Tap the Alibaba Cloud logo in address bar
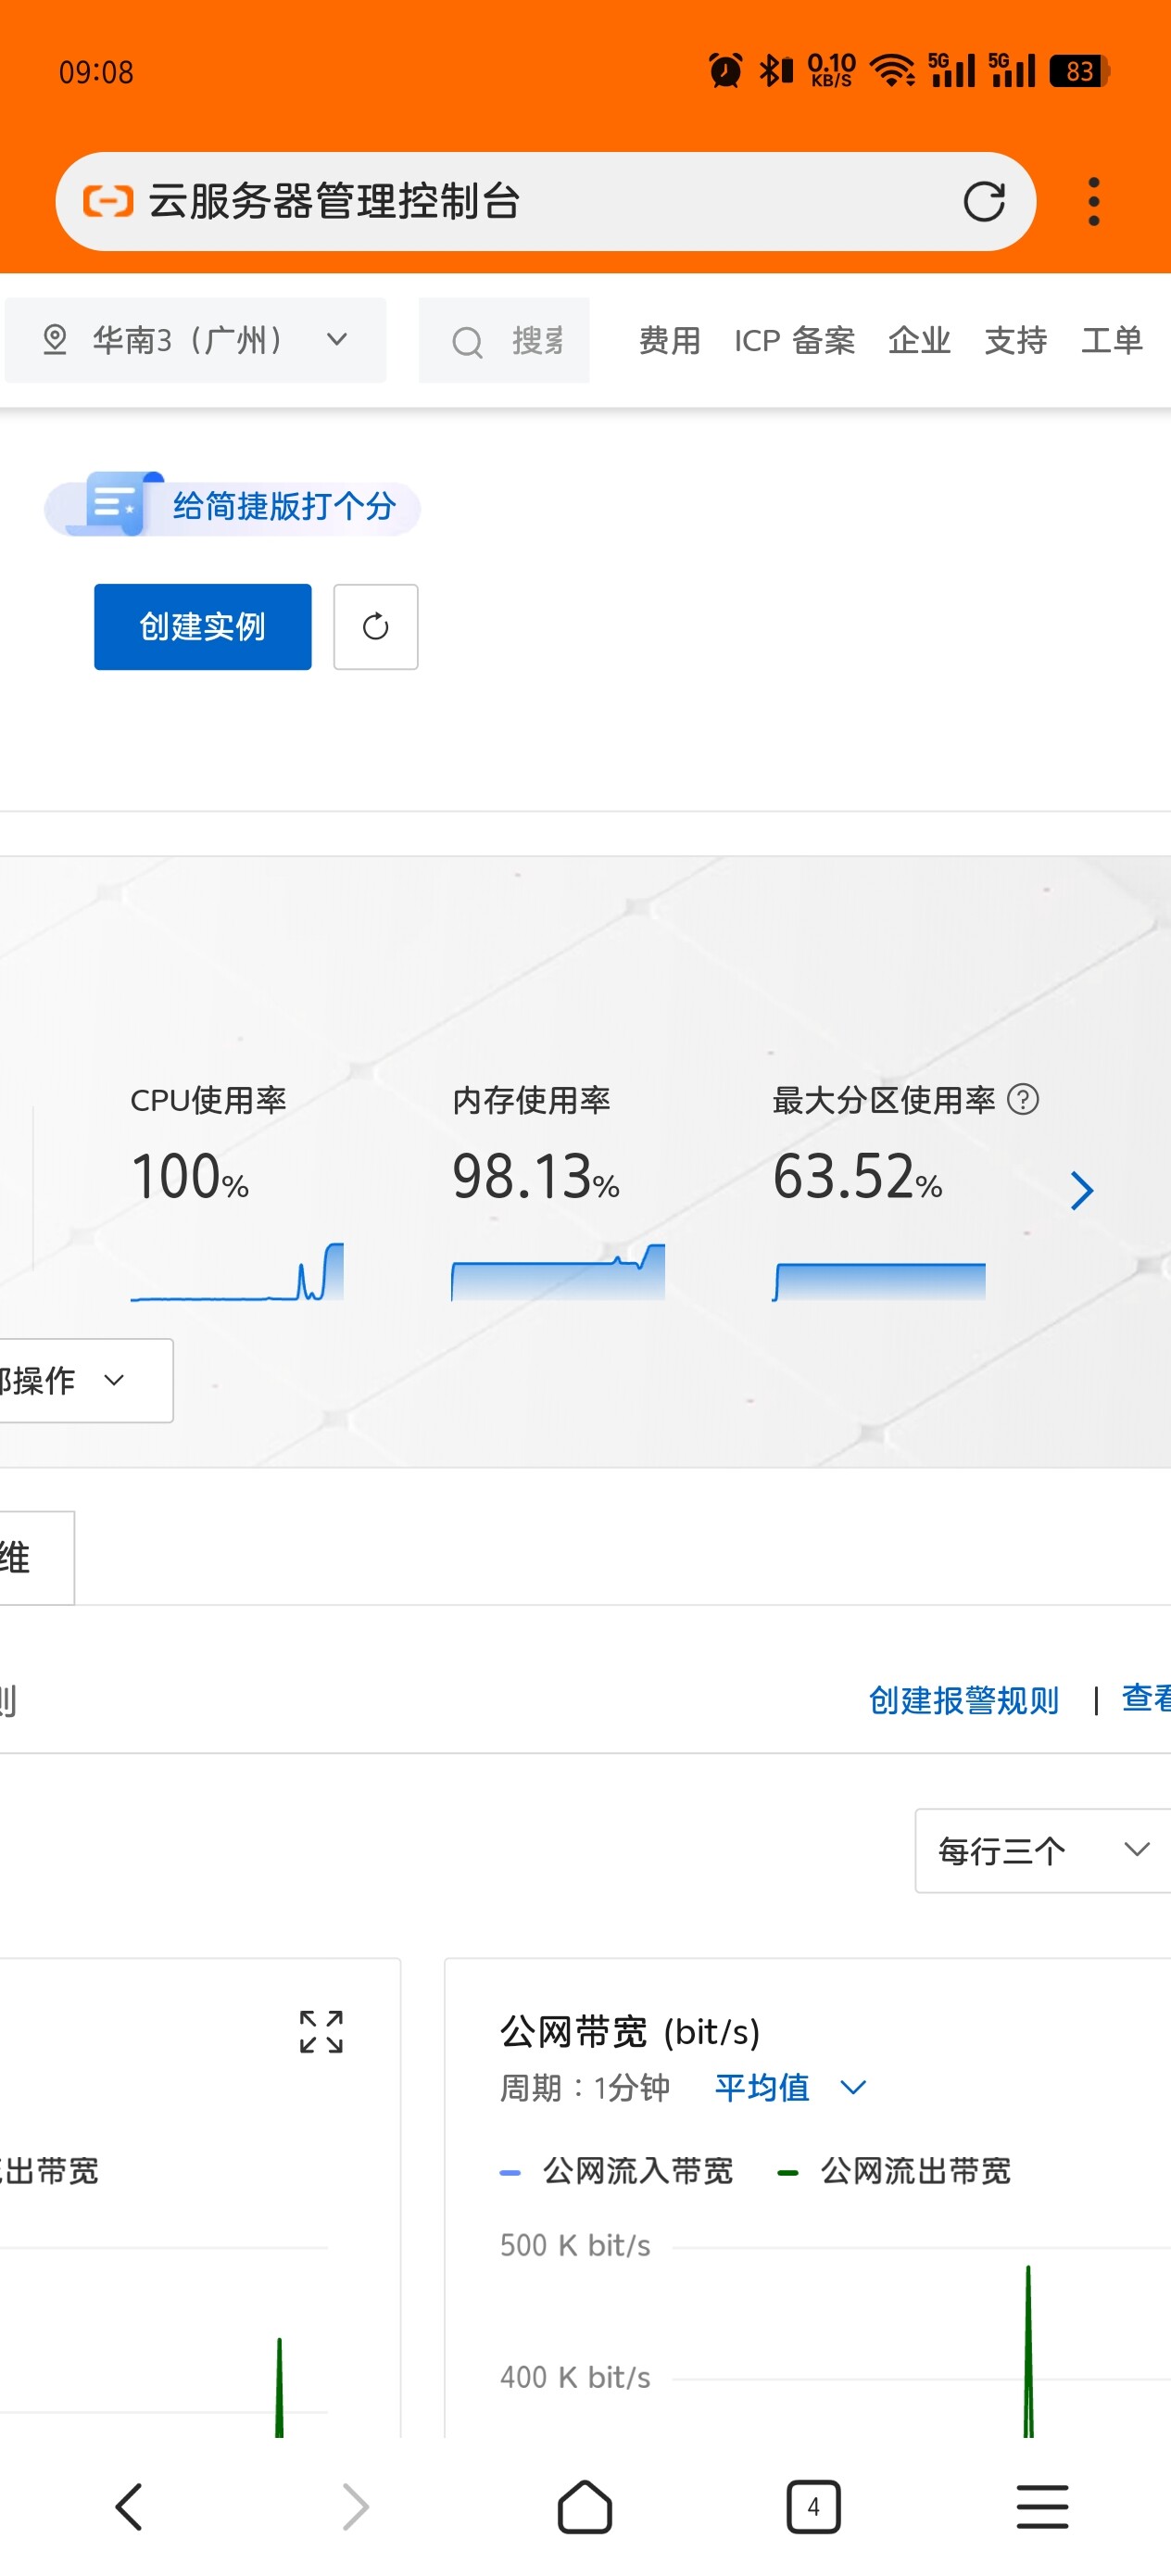 coord(107,201)
